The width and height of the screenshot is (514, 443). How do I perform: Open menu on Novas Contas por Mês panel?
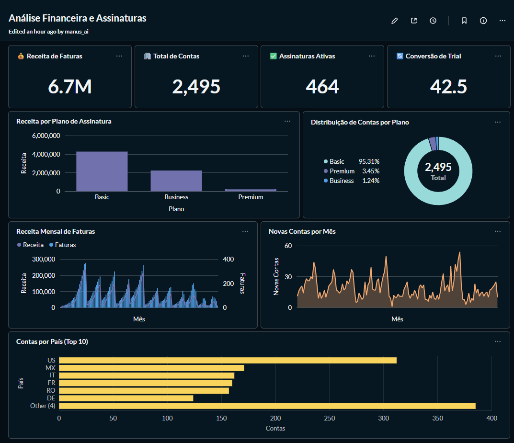click(x=497, y=231)
